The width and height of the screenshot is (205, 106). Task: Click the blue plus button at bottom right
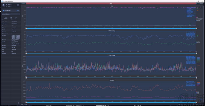coord(201,100)
